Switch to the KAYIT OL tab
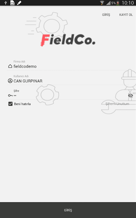136x218 pixels. 126,15
